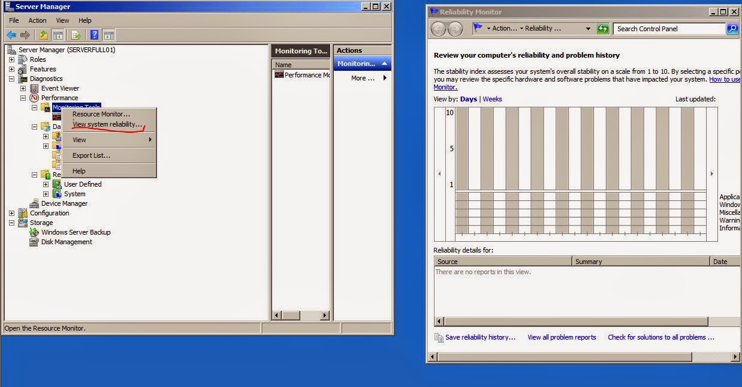Switch chart view to Weeks
742x387 pixels.
coord(492,99)
